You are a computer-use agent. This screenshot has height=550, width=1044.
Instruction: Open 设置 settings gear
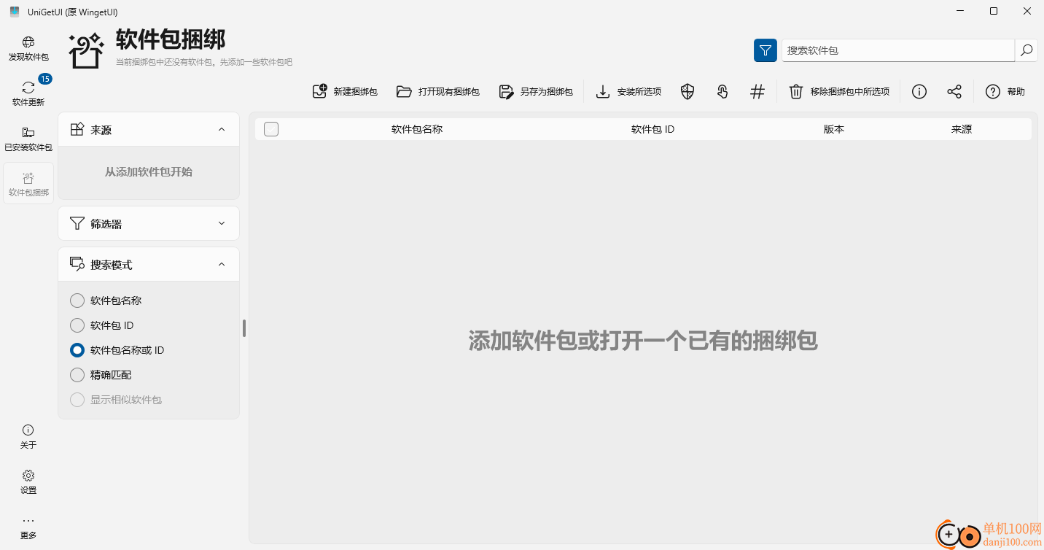28,481
